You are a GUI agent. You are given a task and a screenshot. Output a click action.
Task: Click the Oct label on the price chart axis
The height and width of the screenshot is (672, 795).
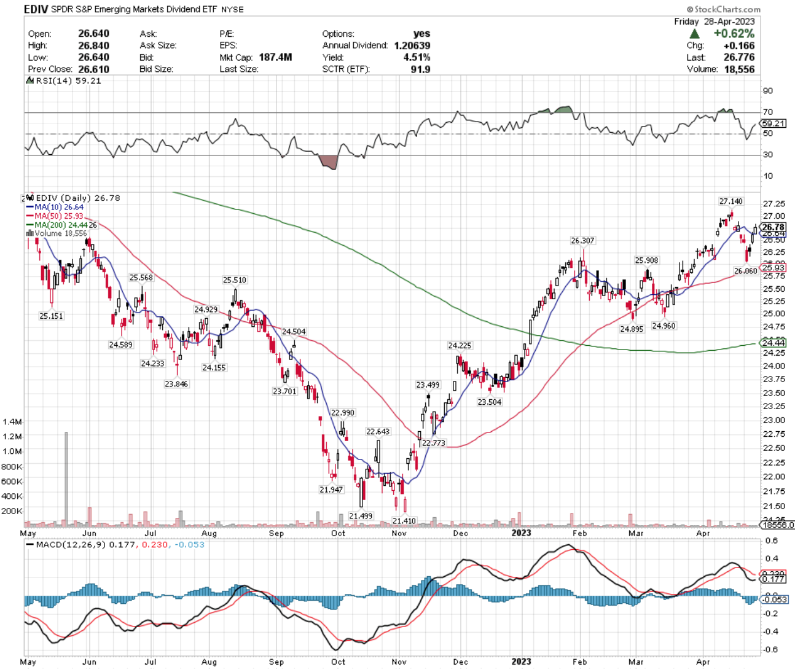338,533
